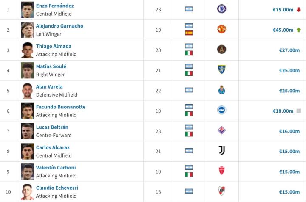Click Lucas Beltrán's player photo thumbnail
306x202 pixels.
click(27, 131)
